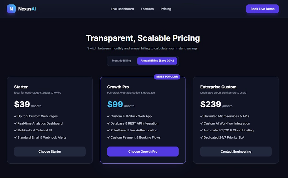Click the Growth Pro plan title
Screen dimensions: 288x178
pyautogui.click(x=118, y=87)
